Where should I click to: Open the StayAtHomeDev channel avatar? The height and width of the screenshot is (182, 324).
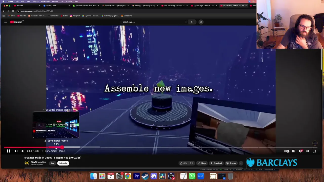pyautogui.click(x=27, y=163)
